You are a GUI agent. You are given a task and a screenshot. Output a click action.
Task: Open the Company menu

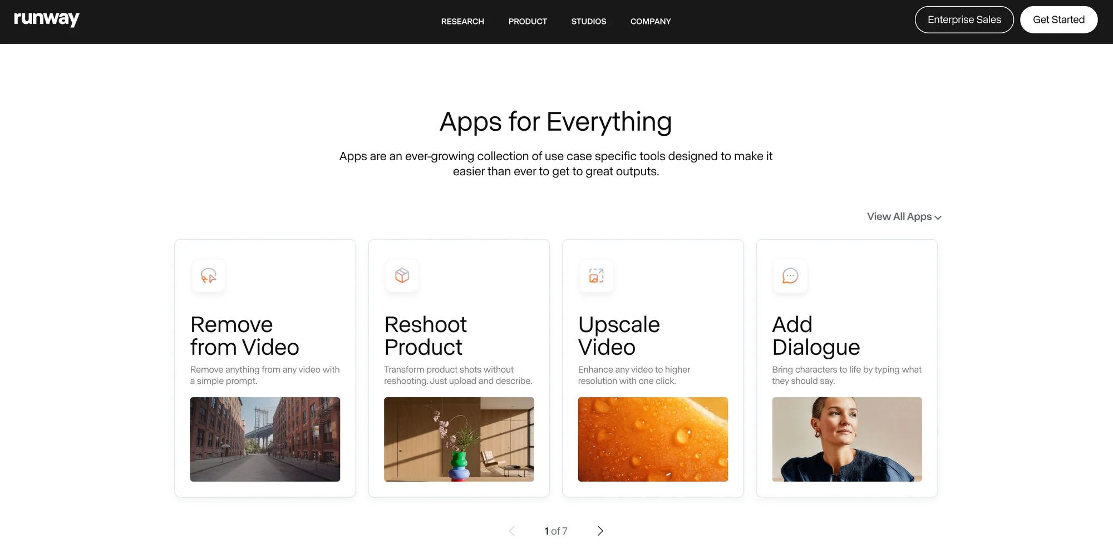pyautogui.click(x=650, y=22)
